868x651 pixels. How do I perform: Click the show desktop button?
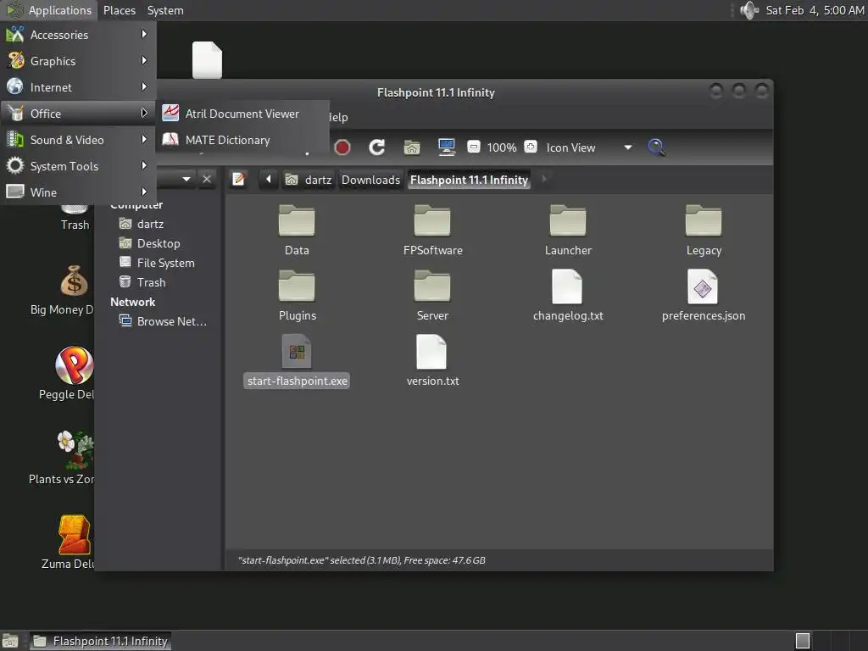click(x=10, y=641)
